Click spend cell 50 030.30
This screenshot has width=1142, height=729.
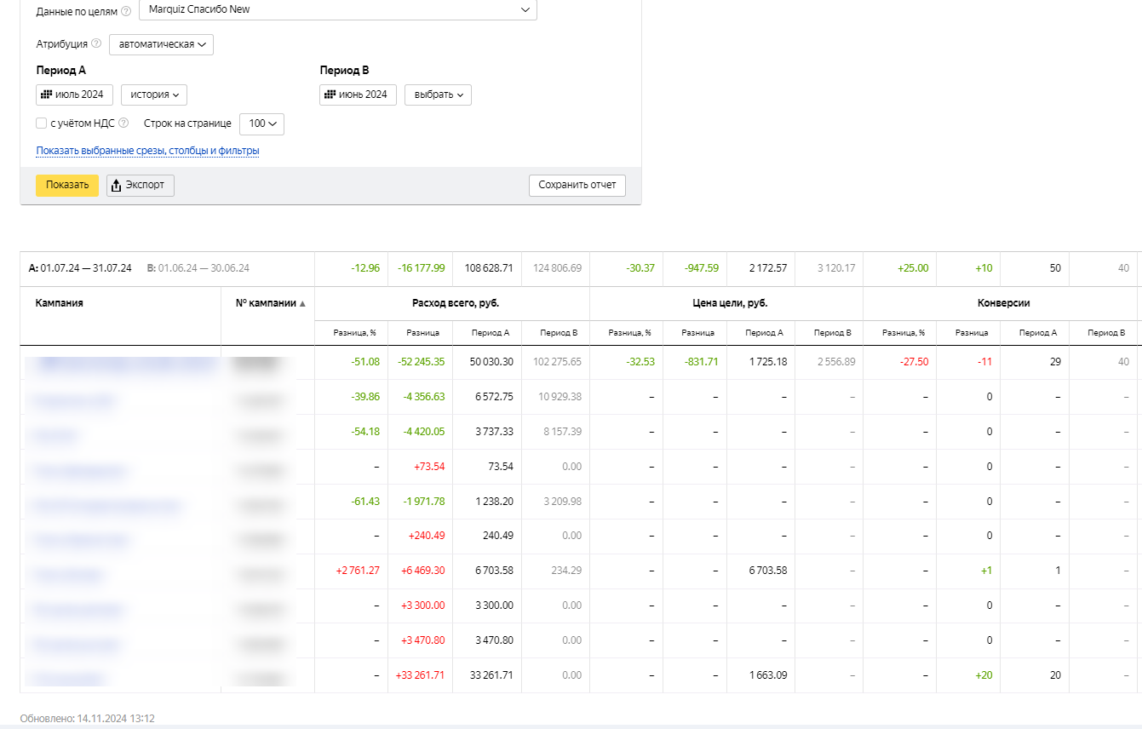[491, 362]
